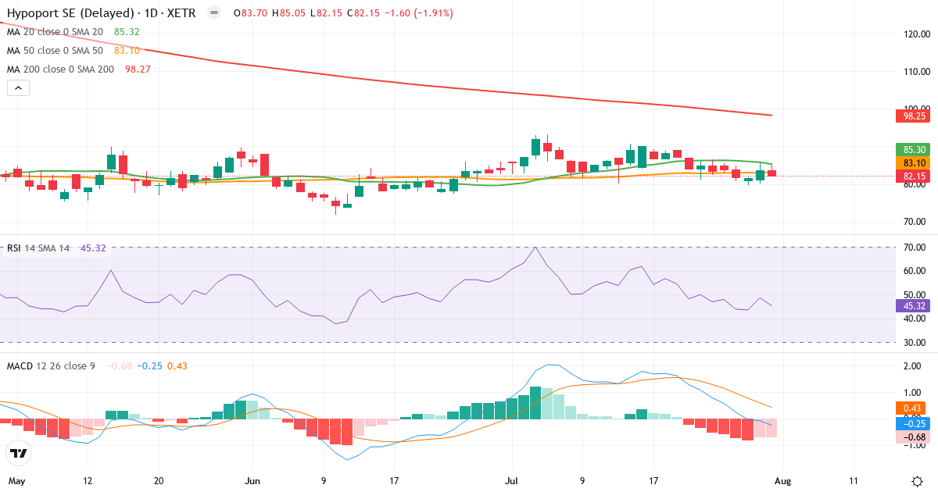Click the MA 200 value 98.27
Viewport: 938px width, 492px height.
138,70
